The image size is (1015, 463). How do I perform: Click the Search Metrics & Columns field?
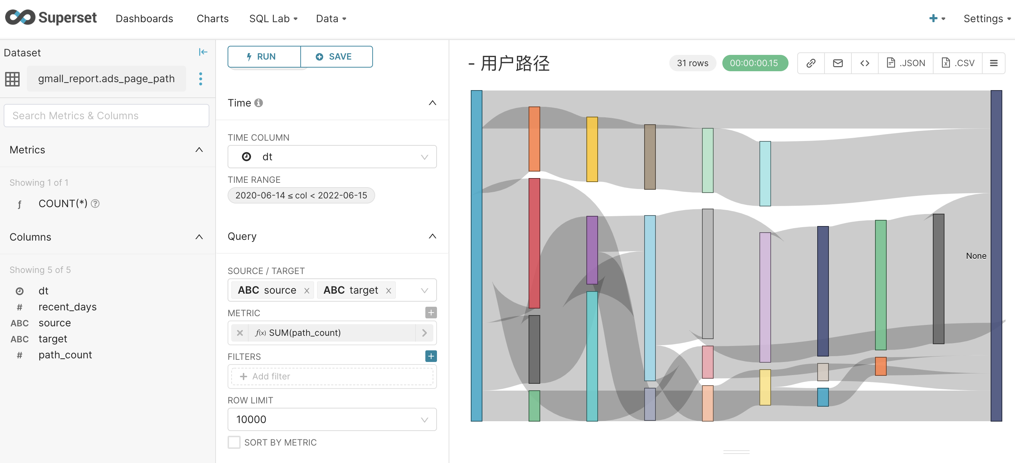pyautogui.click(x=107, y=116)
